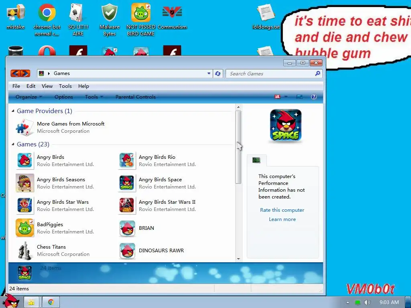
Task: Click the '24 items' status bar text
Action: tap(19, 289)
